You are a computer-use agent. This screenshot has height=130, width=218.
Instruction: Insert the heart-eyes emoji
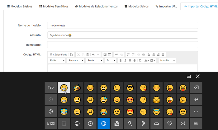130,111
